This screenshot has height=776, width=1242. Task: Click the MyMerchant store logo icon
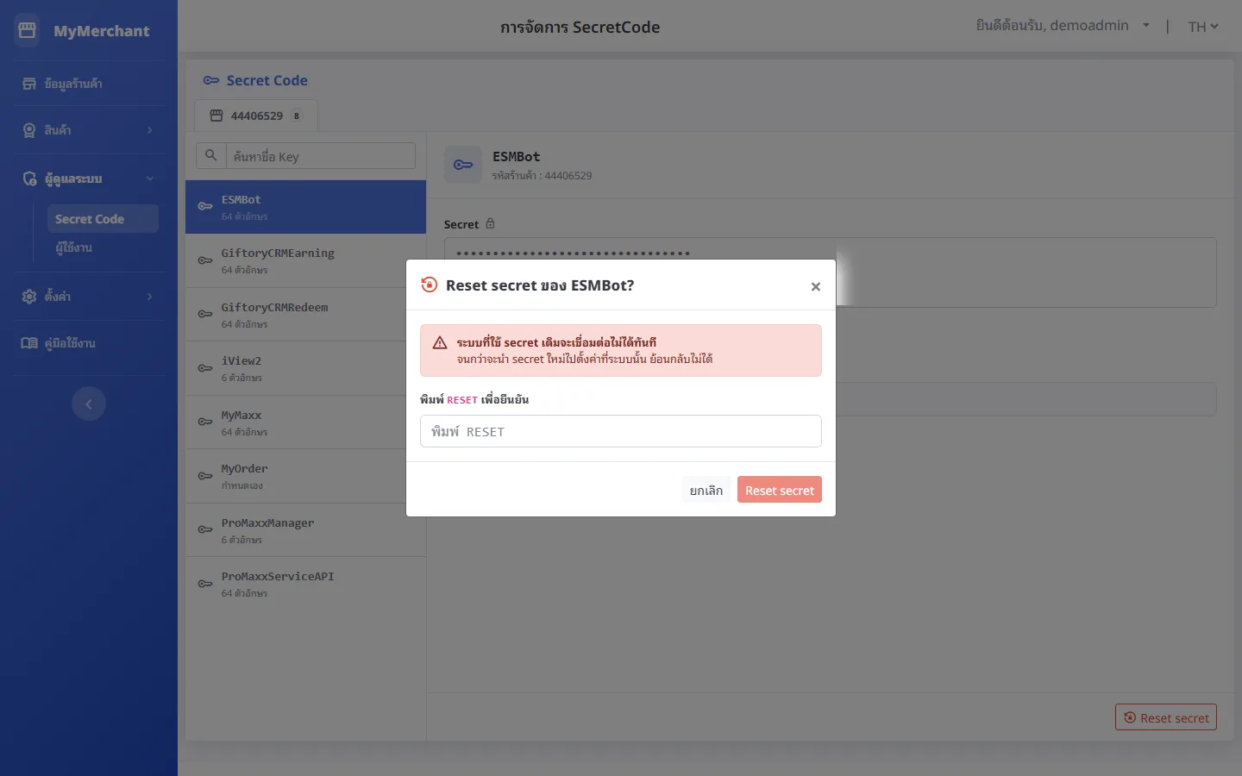[27, 30]
